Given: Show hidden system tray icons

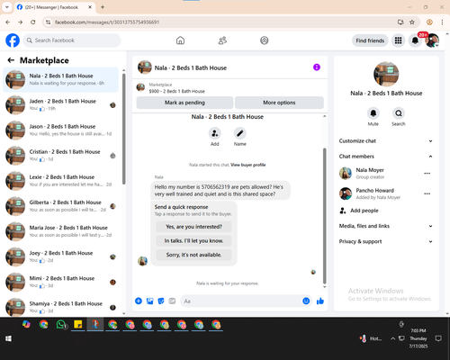Looking at the screenshot, I should pyautogui.click(x=392, y=338).
